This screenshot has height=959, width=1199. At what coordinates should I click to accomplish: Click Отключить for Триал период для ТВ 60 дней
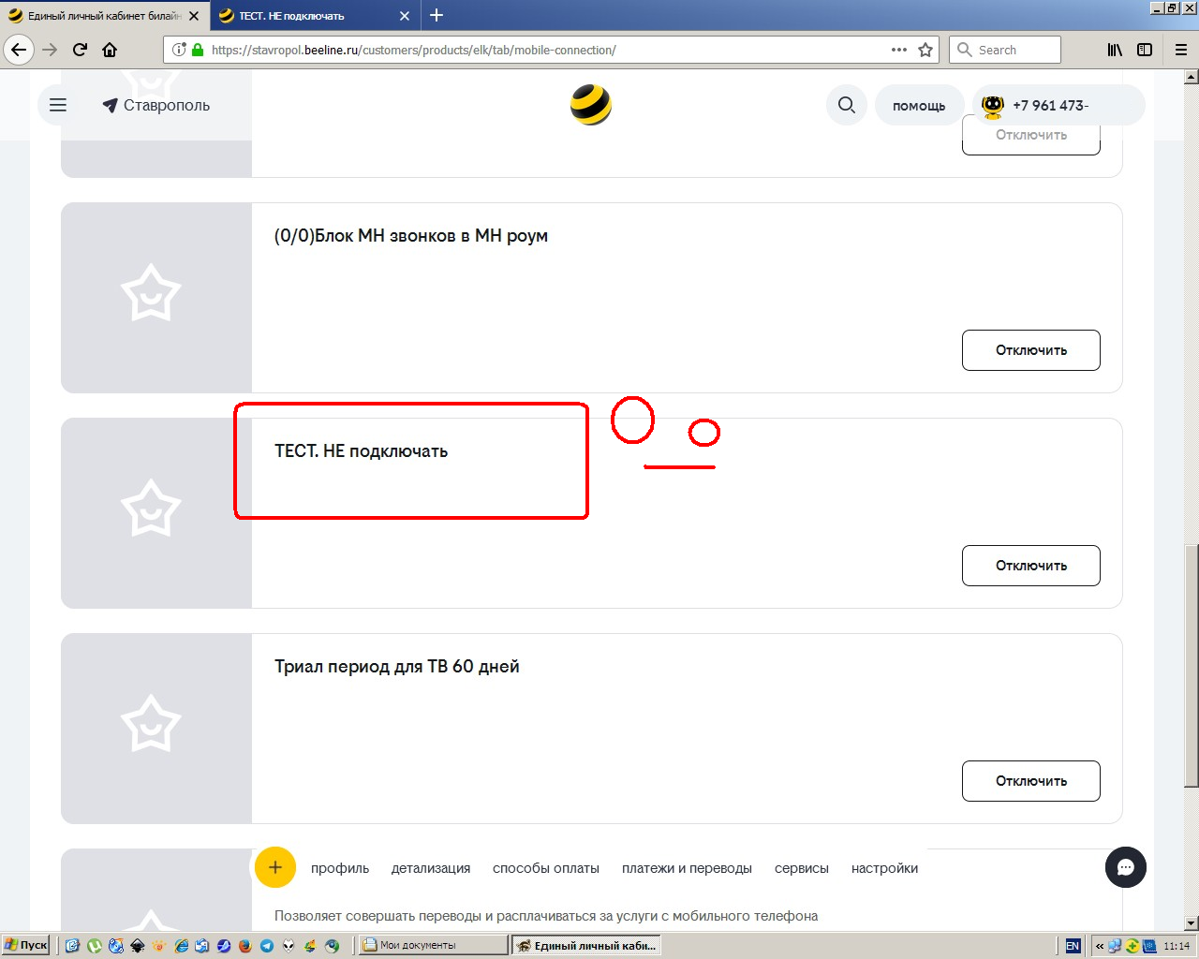pyautogui.click(x=1031, y=781)
